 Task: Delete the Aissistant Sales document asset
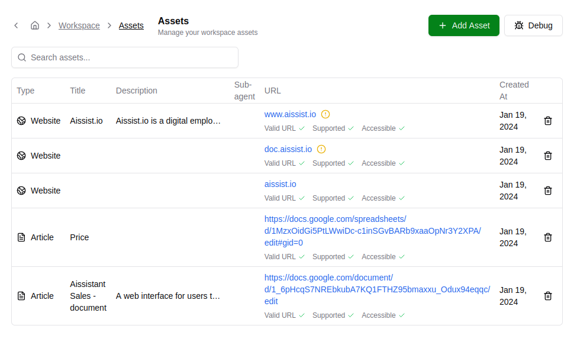548,296
